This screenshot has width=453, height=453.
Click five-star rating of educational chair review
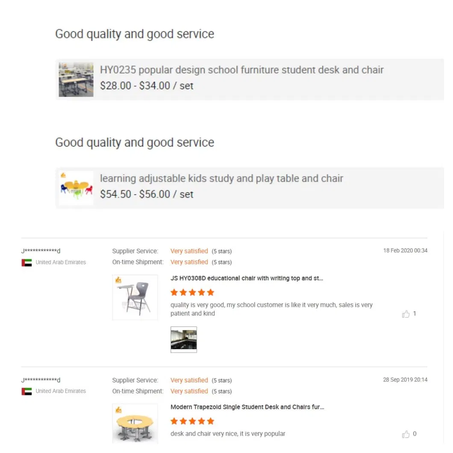[x=192, y=292]
